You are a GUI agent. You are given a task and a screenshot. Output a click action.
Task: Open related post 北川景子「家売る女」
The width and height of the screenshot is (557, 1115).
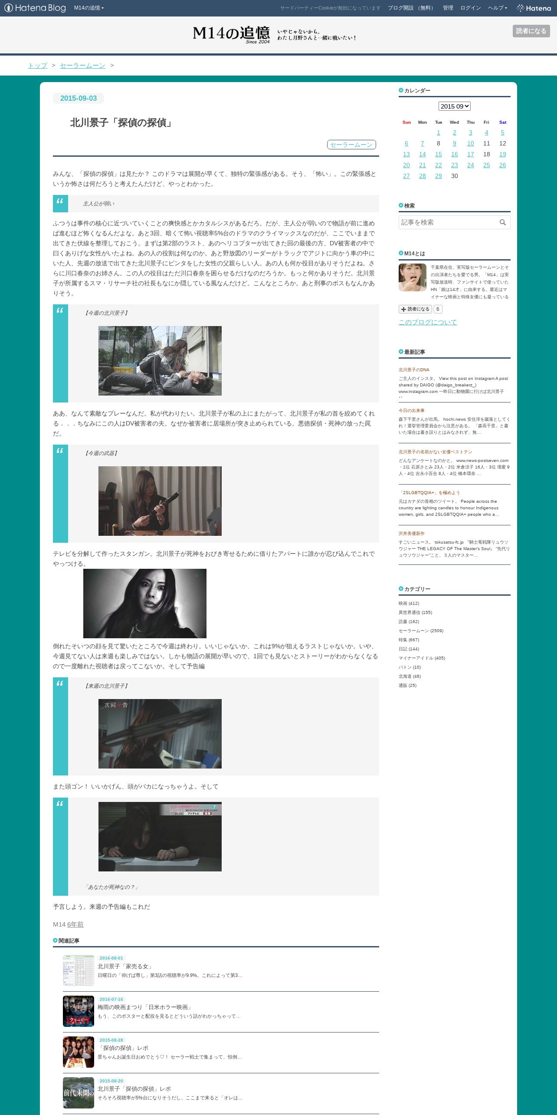[x=125, y=966]
